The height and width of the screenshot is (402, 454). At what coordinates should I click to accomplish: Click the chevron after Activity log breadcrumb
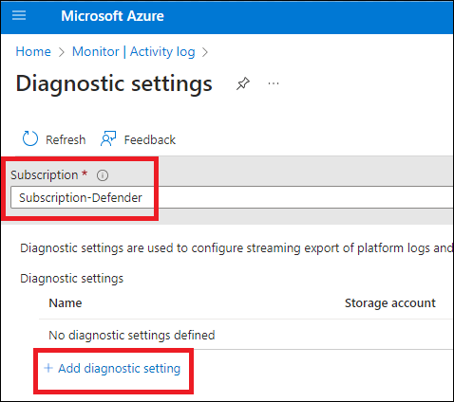click(205, 52)
